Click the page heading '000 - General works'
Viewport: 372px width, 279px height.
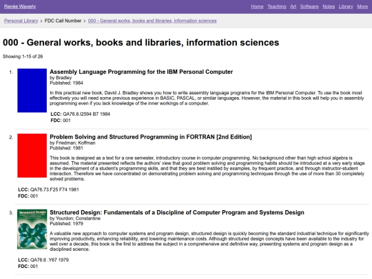[x=141, y=43]
